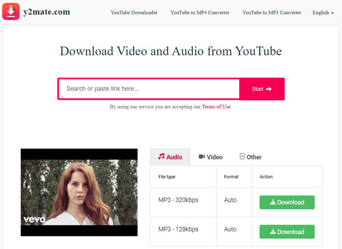Click the music note icon on Audio tab

pos(161,157)
